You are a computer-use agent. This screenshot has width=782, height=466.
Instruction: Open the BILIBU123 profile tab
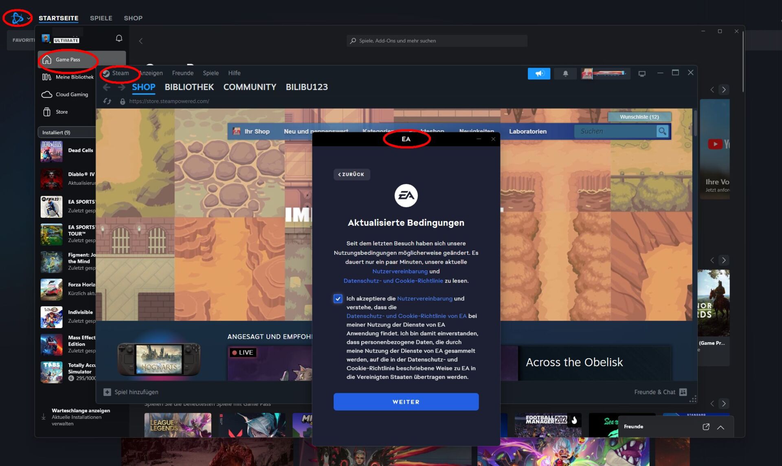point(307,87)
